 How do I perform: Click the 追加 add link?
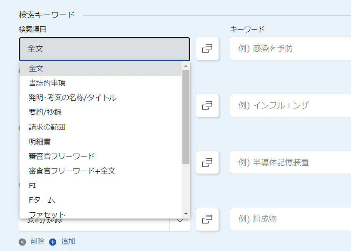pos(68,241)
